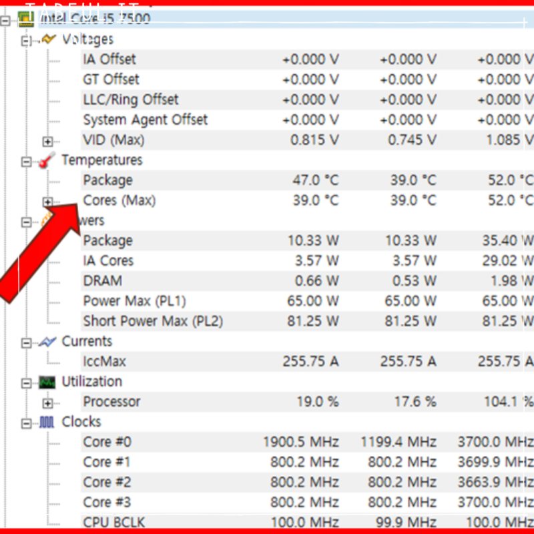Collapse the Temperatures tree section
The height and width of the screenshot is (534, 534).
(26, 162)
